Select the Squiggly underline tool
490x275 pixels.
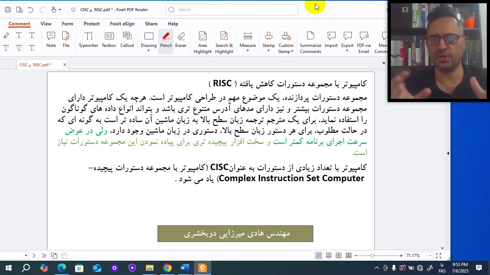[x=19, y=35]
